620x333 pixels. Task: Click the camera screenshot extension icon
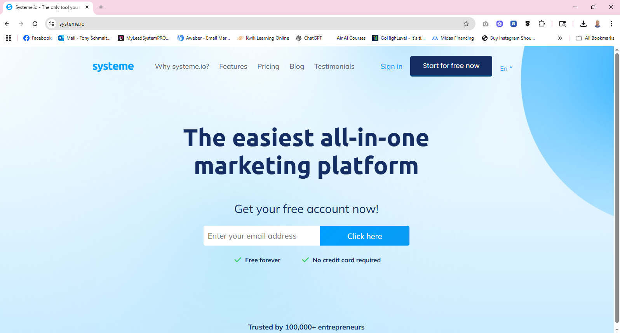[486, 24]
